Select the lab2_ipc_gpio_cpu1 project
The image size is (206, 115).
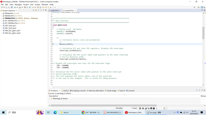coord(13,31)
